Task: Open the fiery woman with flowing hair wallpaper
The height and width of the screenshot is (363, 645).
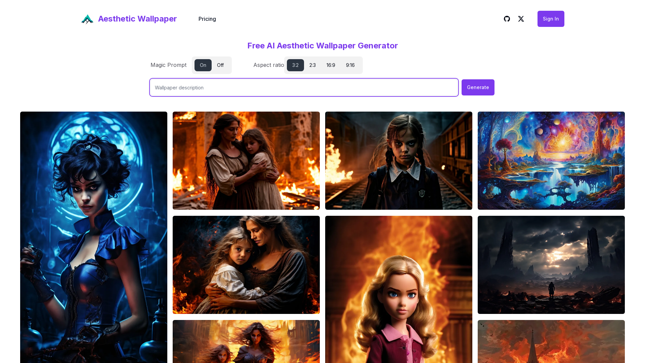Action: [x=246, y=341]
